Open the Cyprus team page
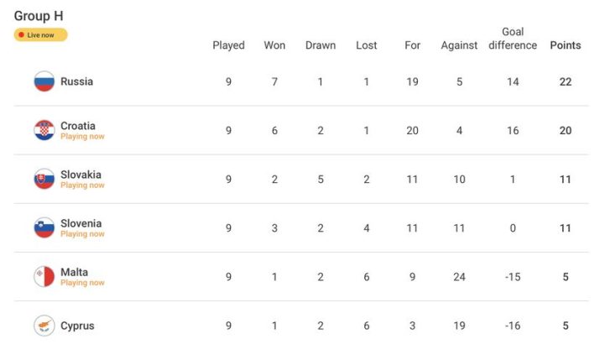This screenshot has height=360, width=600. coord(77,326)
